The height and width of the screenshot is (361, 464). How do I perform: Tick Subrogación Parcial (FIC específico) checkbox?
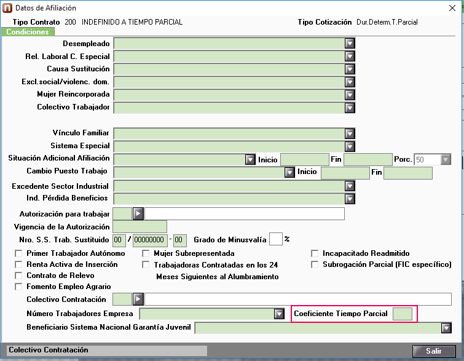[x=315, y=264]
